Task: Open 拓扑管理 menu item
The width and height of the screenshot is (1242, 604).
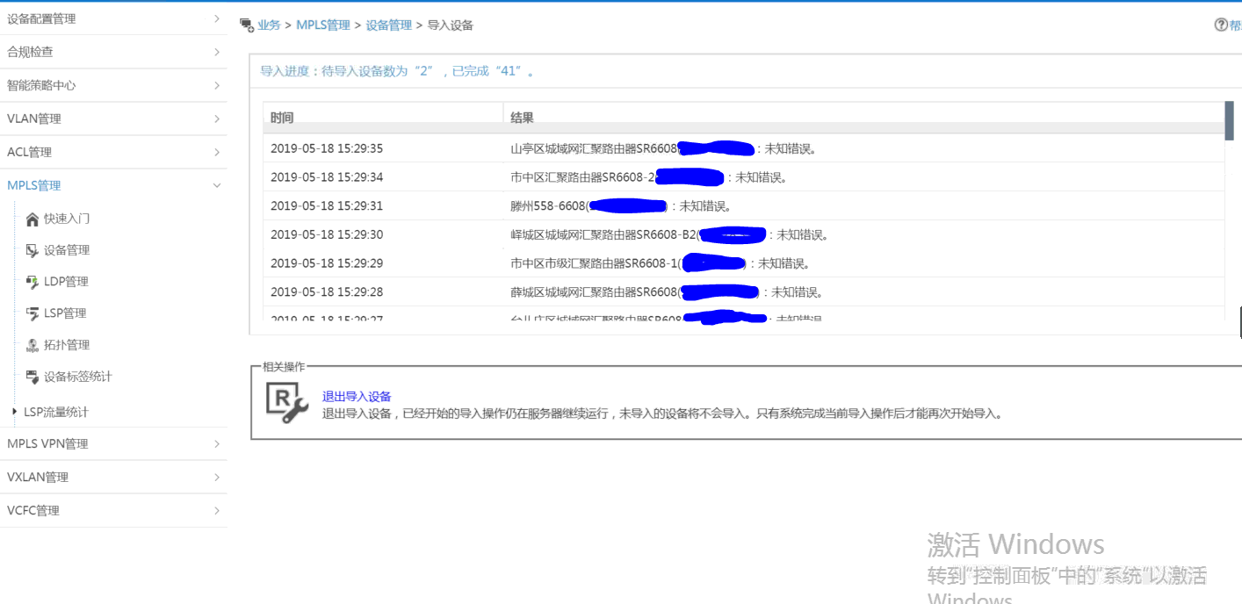Action: [x=67, y=345]
